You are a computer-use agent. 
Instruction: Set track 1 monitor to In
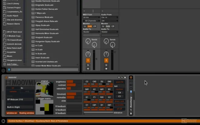click(x=85, y=27)
